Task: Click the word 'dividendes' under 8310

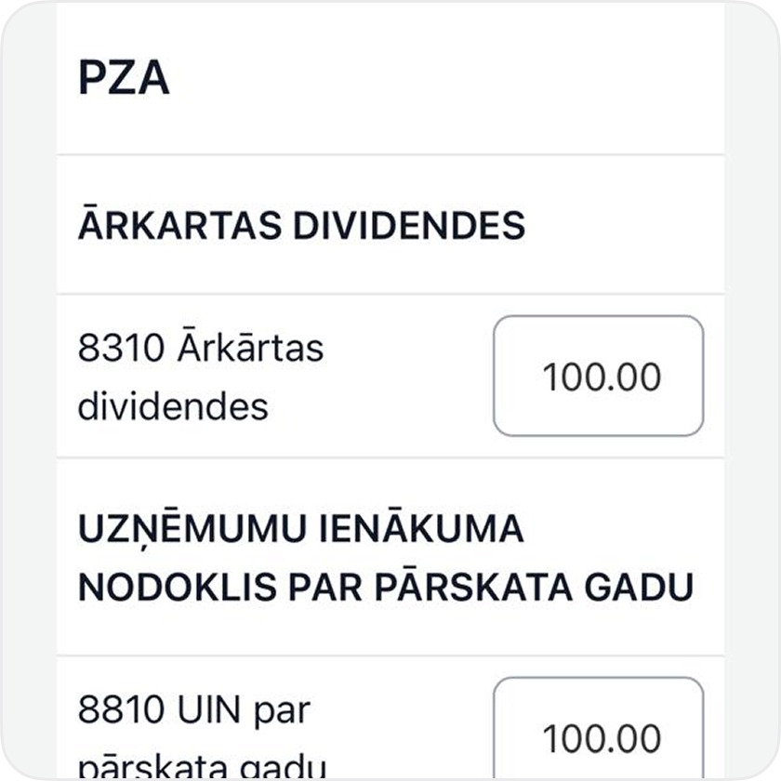Action: pyautogui.click(x=173, y=406)
